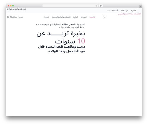
Task: Open الكتيبات والبرامج المصغرة menu item
Action: click(61, 17)
